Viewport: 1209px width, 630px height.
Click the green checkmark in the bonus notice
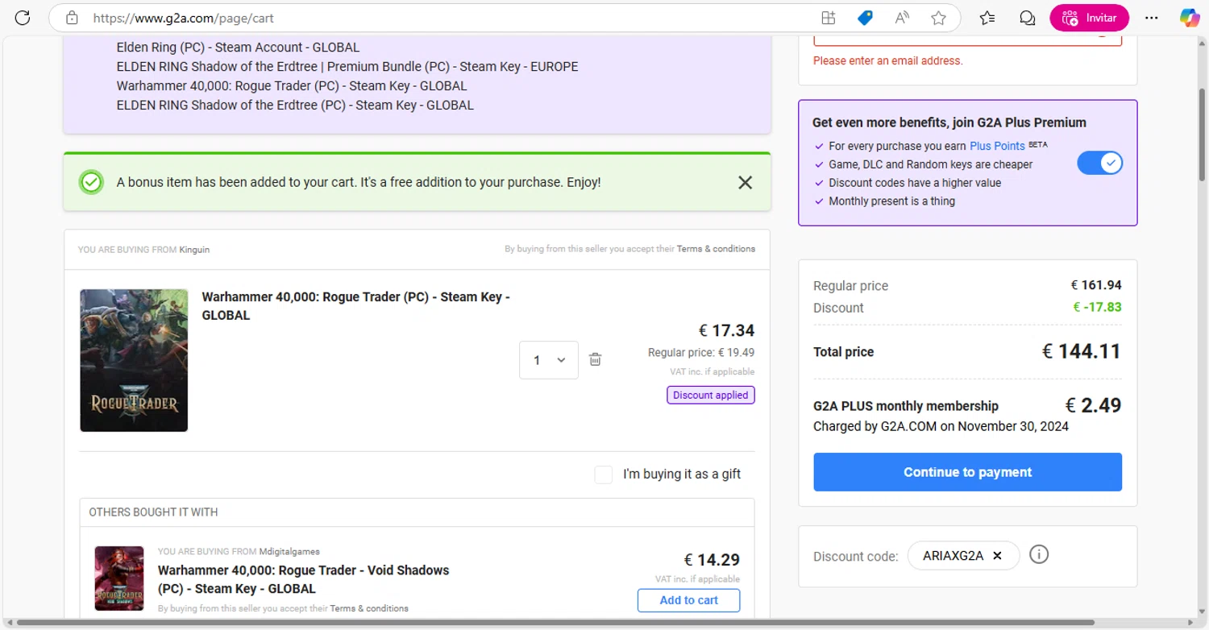(91, 183)
